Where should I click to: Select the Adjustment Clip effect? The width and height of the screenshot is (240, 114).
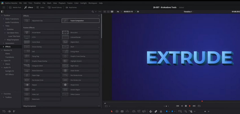pos(42,21)
